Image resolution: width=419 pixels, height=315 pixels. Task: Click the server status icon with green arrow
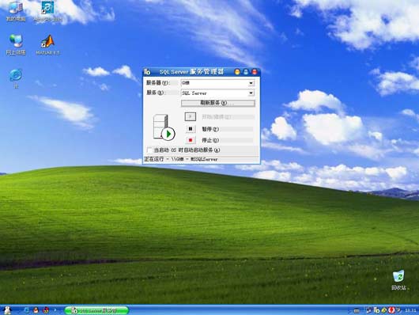click(164, 127)
